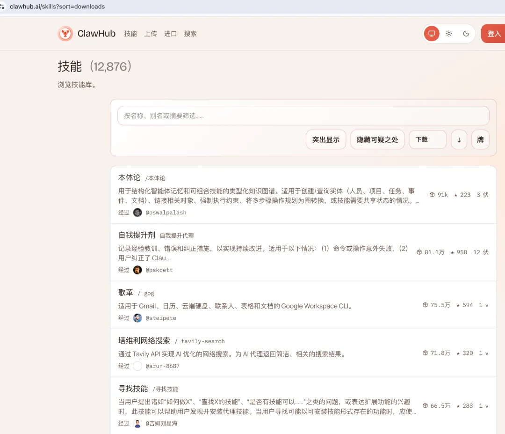Screen dimensions: 505x434
Task: Switch to dark theme moon icon
Action: (466, 34)
